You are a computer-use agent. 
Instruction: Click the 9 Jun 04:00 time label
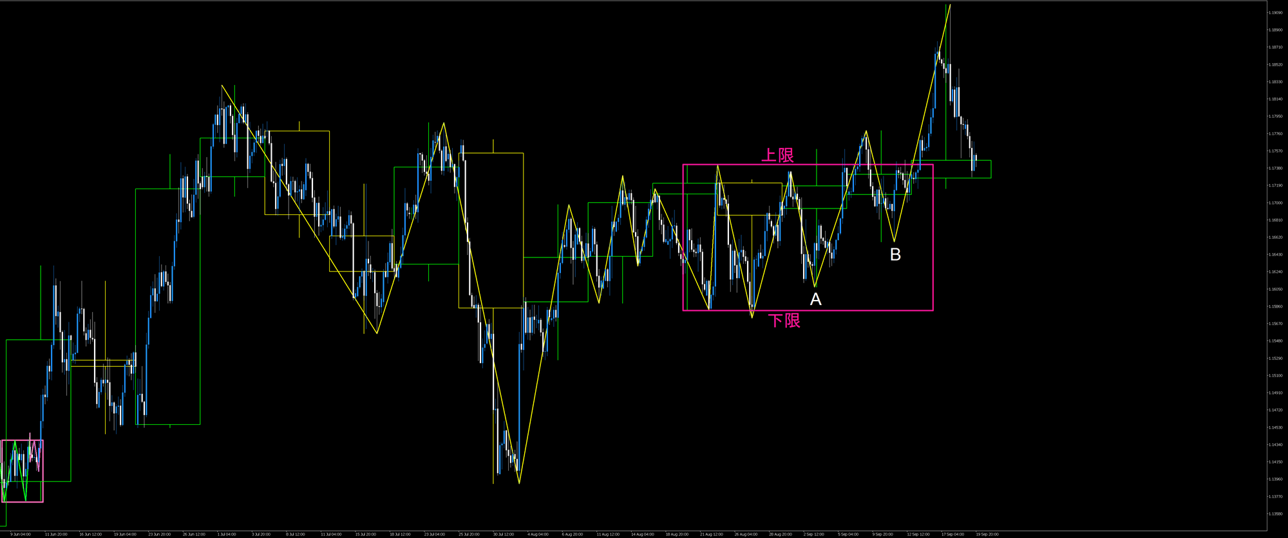point(20,534)
